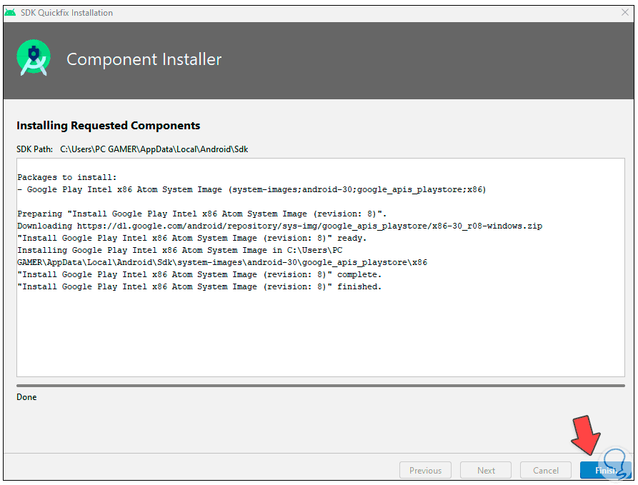Click the Cancel button
The width and height of the screenshot is (638, 485).
pyautogui.click(x=546, y=470)
